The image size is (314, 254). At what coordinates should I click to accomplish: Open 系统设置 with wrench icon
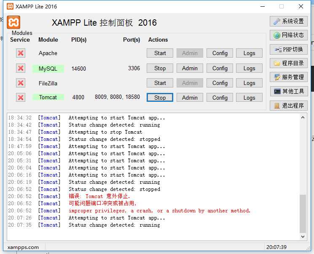[289, 21]
